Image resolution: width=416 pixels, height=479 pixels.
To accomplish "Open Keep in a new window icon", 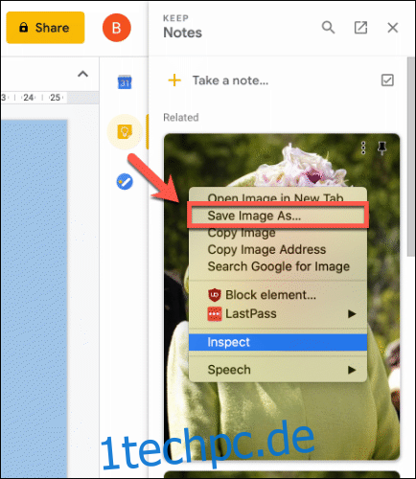I will 360,28.
